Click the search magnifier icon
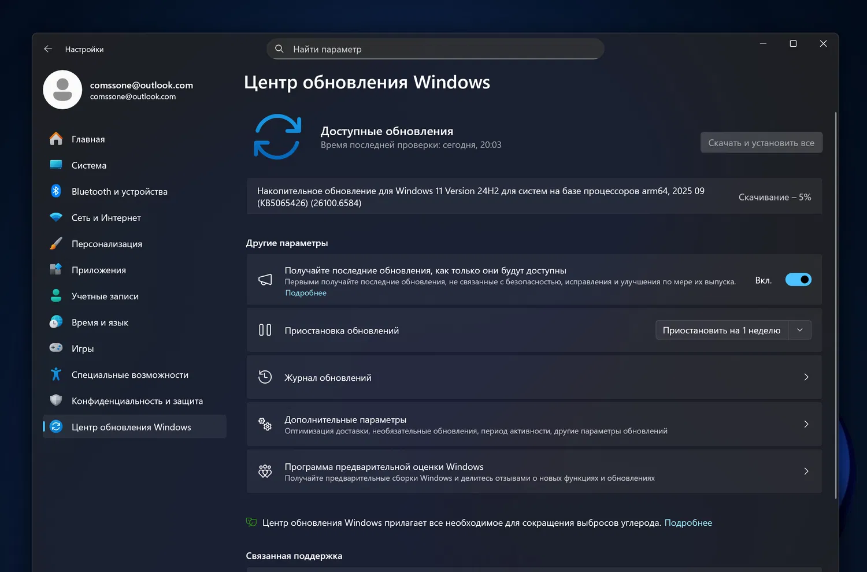This screenshot has height=572, width=867. click(279, 49)
